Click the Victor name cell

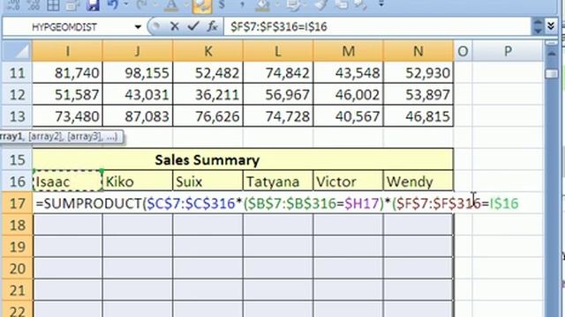click(x=349, y=181)
